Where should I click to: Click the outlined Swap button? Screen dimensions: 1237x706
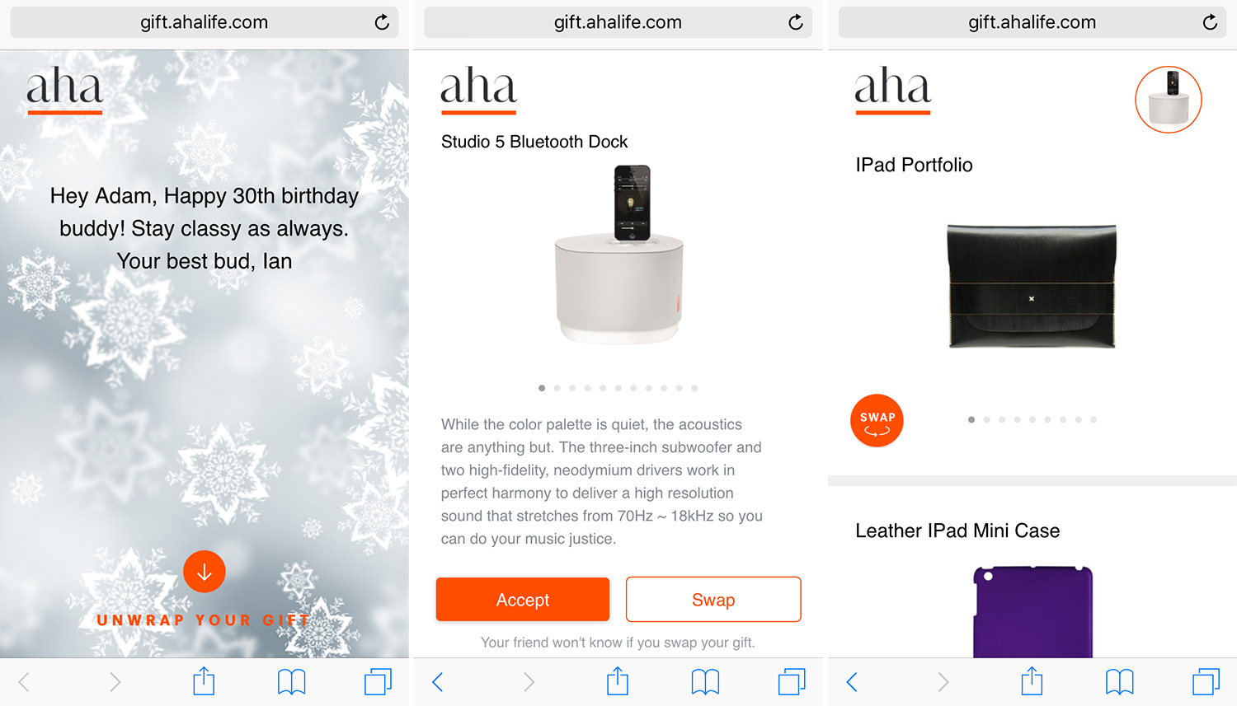point(713,600)
